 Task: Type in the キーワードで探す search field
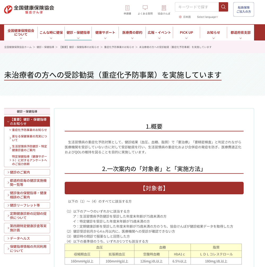coord(197,7)
